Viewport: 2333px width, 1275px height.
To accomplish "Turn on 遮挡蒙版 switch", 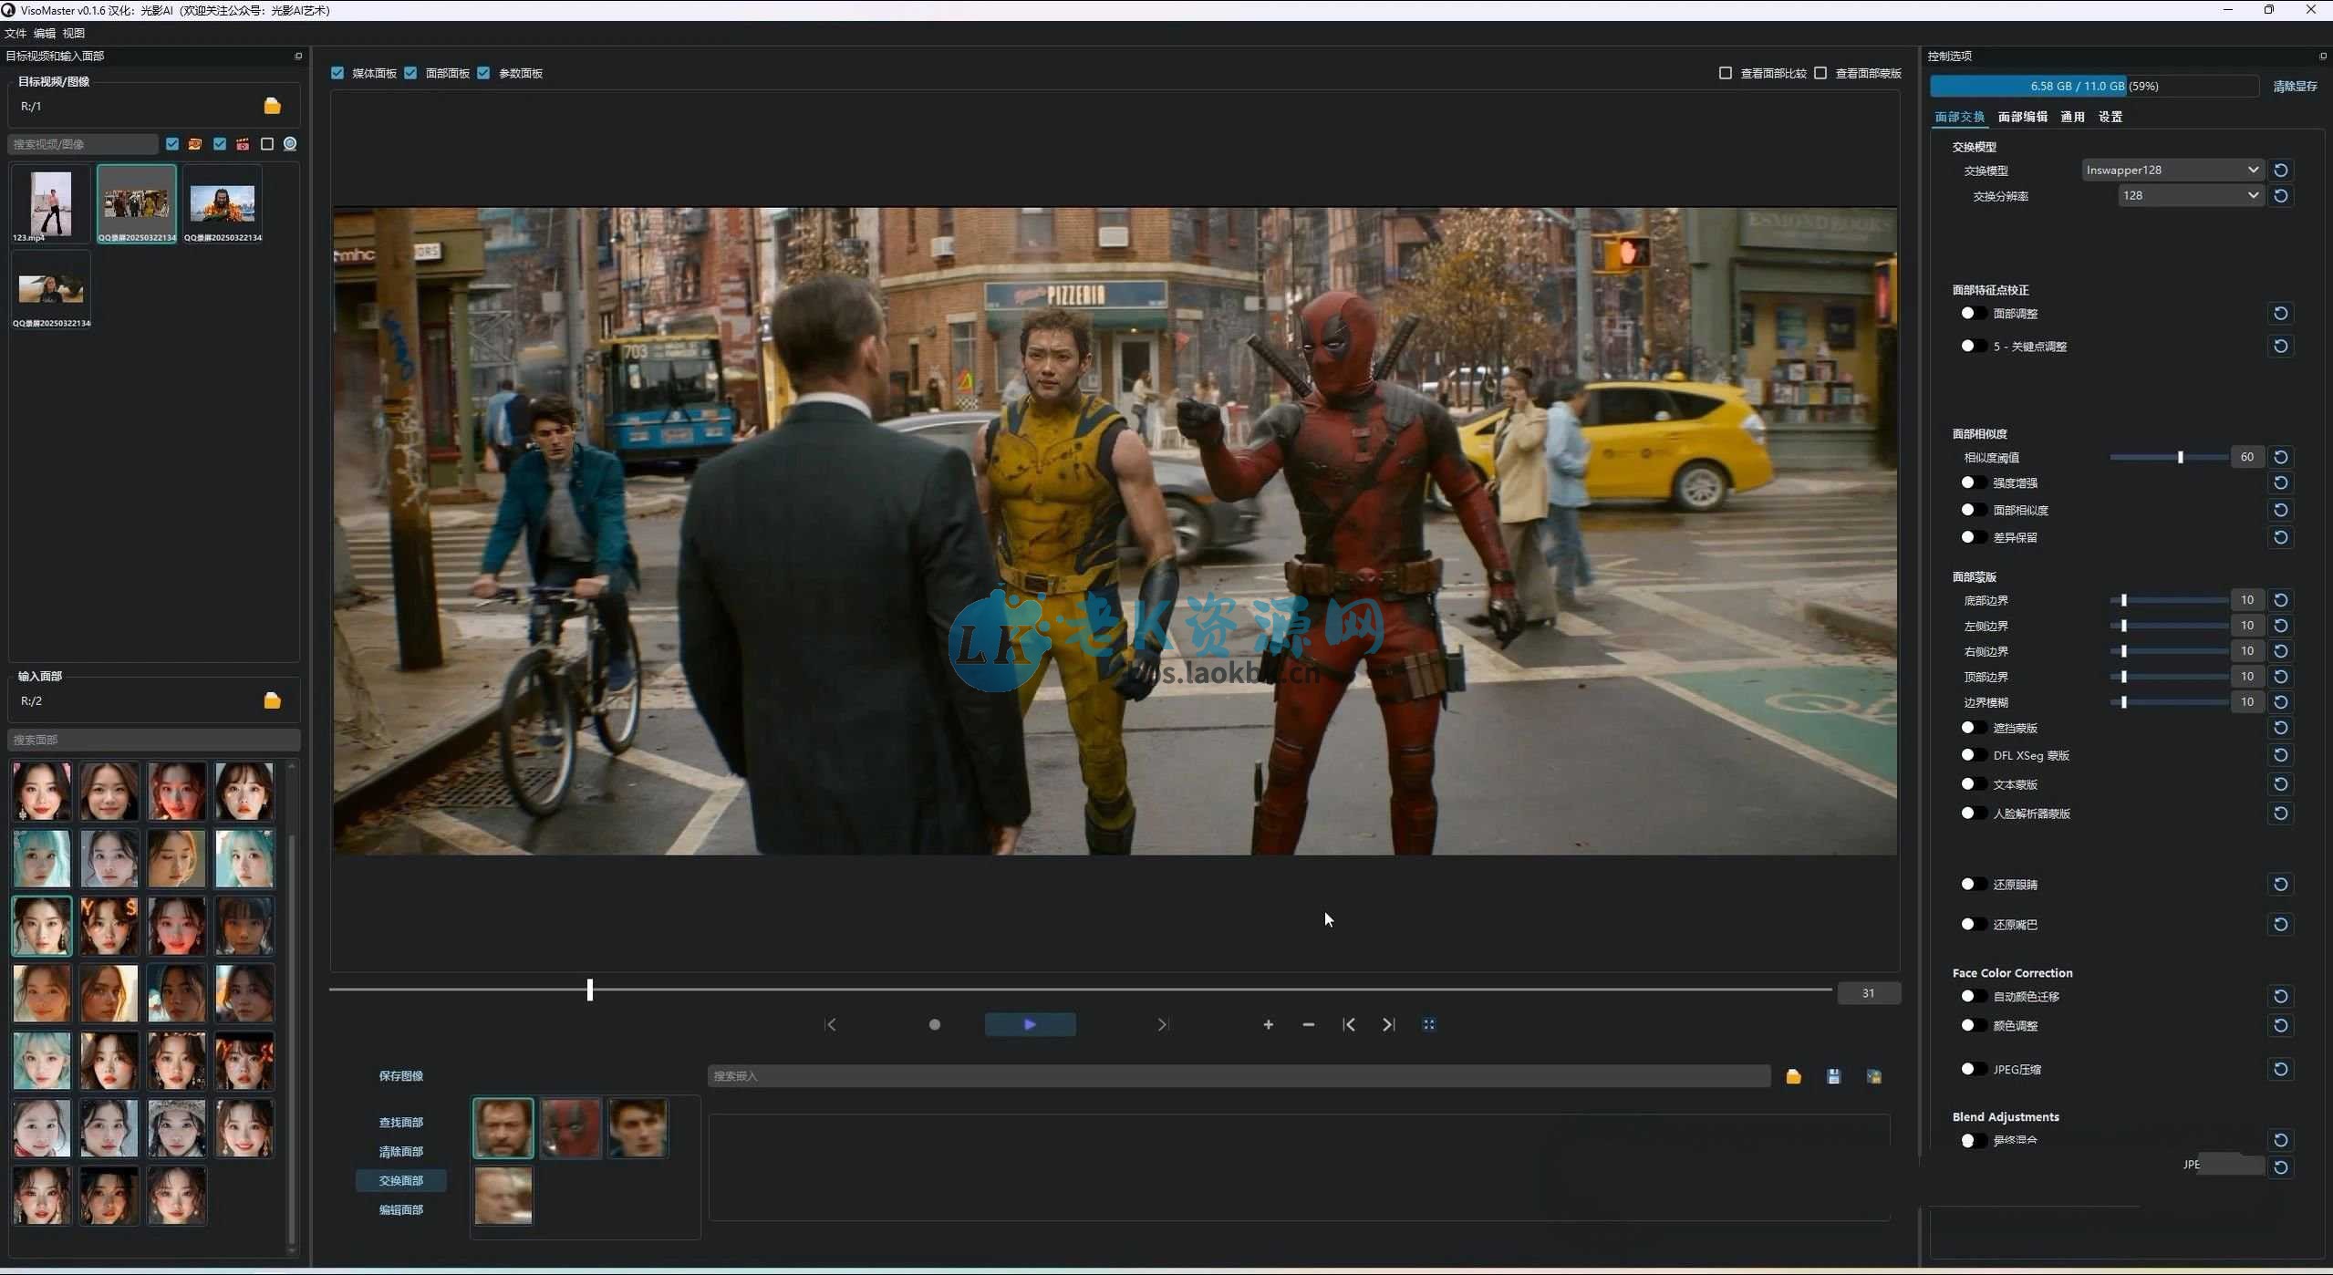I will tap(1973, 728).
